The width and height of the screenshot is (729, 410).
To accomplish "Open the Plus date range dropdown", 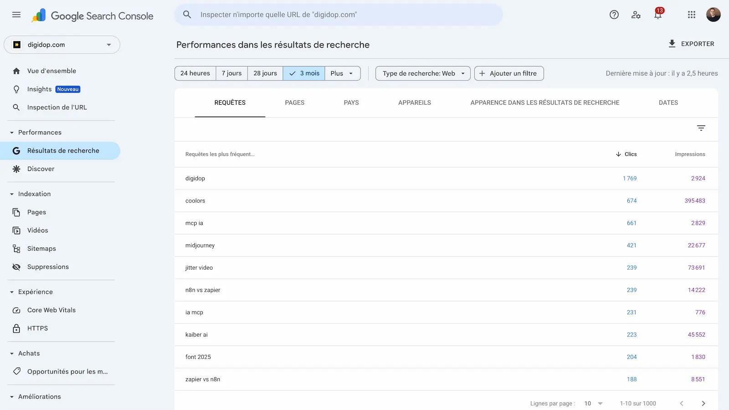I will click(343, 73).
